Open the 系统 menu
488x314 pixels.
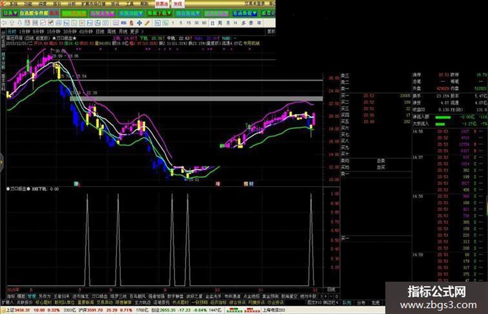[x=13, y=4]
